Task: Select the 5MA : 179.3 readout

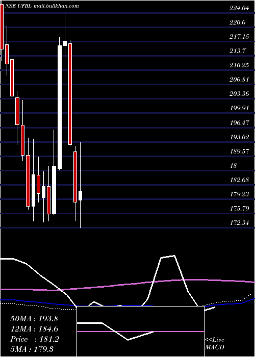Action: point(32,349)
